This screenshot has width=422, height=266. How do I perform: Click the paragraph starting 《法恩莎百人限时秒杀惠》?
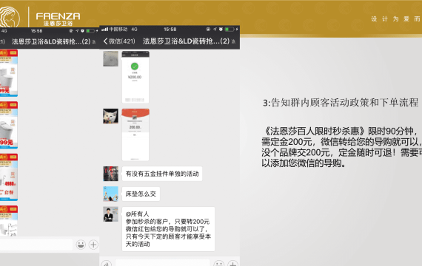point(341,147)
